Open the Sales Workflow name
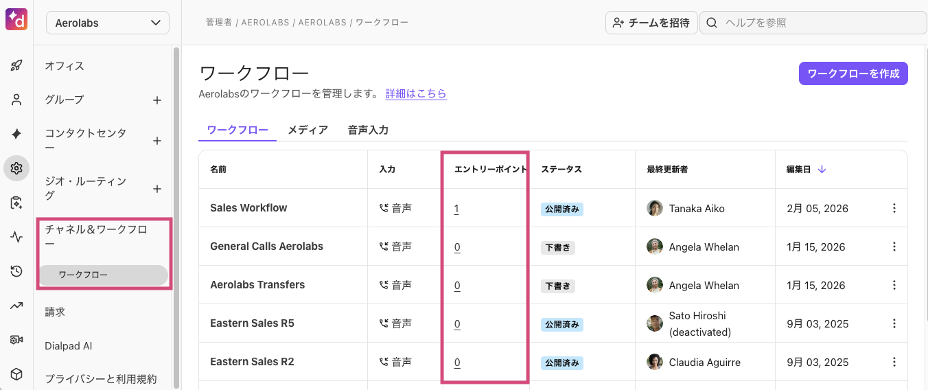The height and width of the screenshot is (390, 928). tap(248, 208)
